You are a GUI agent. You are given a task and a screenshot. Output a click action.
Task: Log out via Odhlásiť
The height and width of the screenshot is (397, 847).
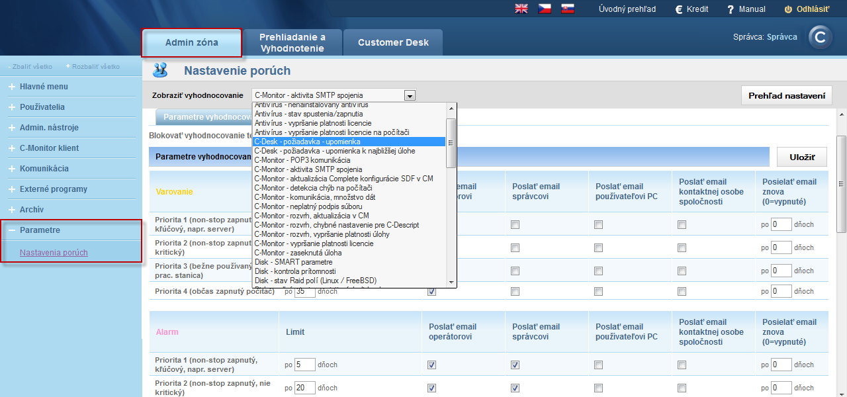click(813, 9)
